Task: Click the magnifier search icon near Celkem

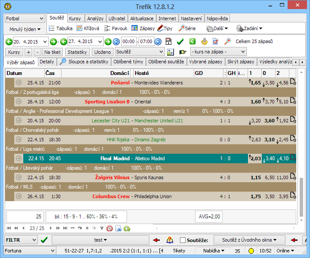Action: pyautogui.click(x=228, y=41)
